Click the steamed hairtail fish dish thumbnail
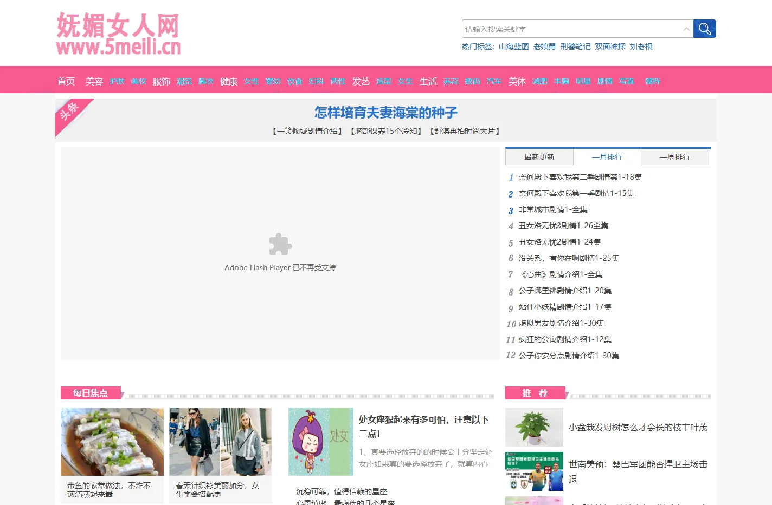 [112, 442]
